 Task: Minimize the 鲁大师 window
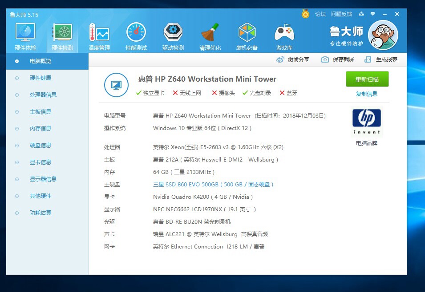coord(385,14)
